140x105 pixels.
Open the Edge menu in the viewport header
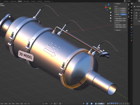pyautogui.click(x=22, y=104)
